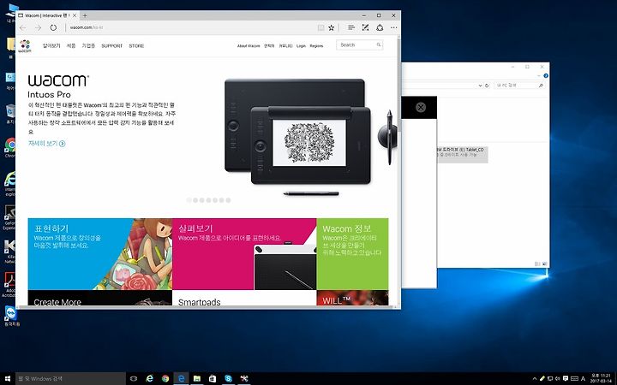Open the Adobe Acrobat desktop shortcut
Viewport: 617px width, 385px height.
(x=9, y=285)
